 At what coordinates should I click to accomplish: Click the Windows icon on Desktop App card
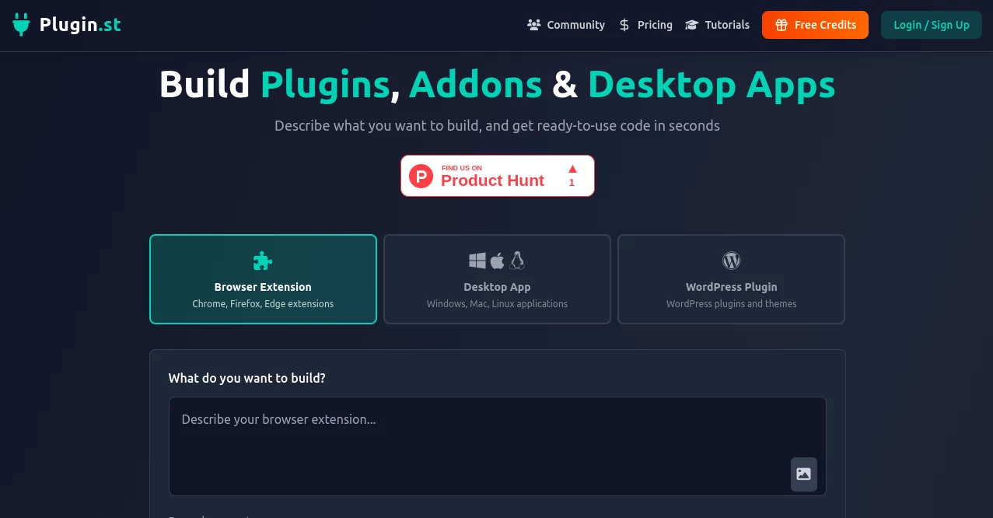[478, 260]
